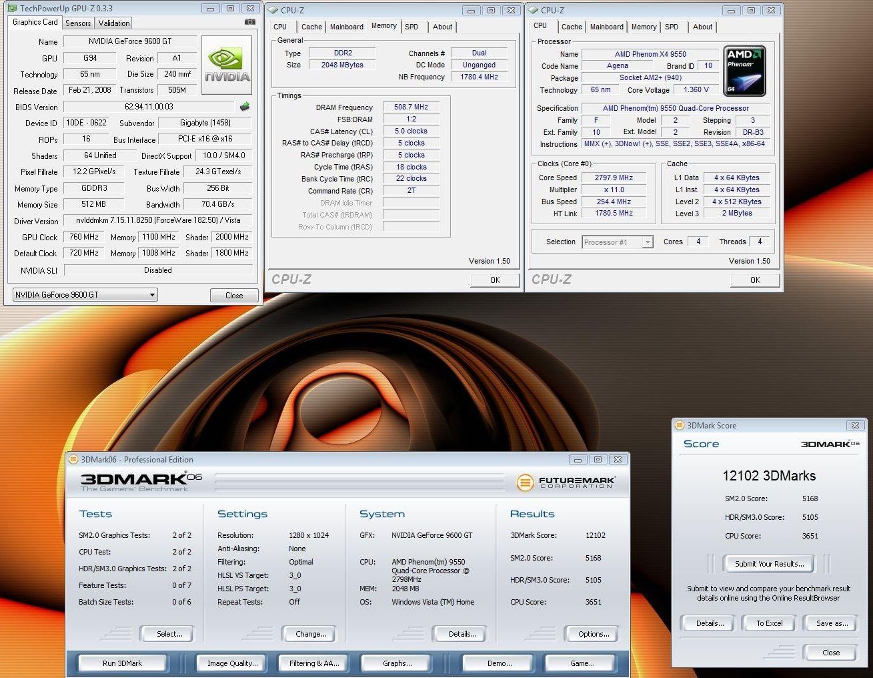Viewport: 873px width, 678px height.
Task: Click the Core Speed value 2797.9 MHz
Action: pos(614,178)
